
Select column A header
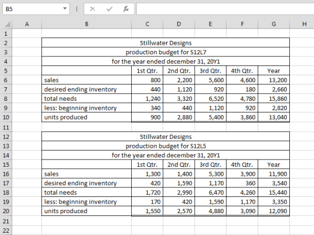point(27,24)
